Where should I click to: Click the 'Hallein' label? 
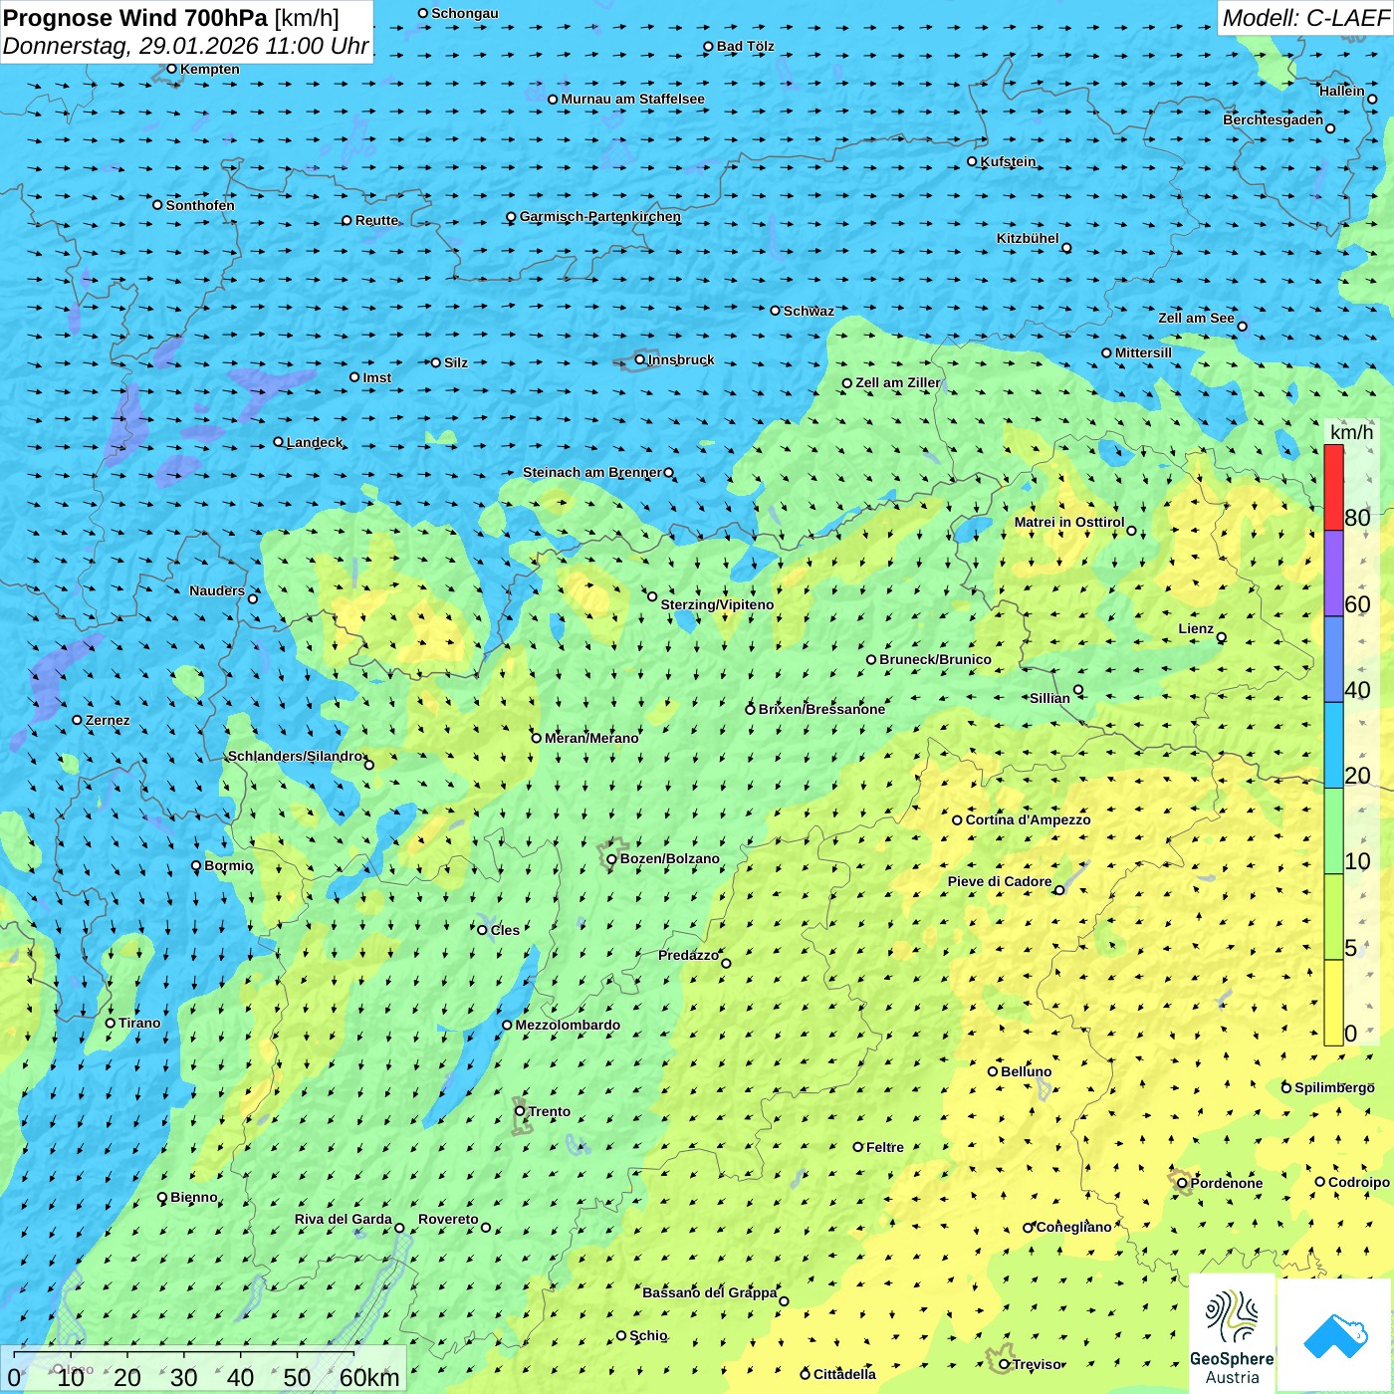(1342, 91)
